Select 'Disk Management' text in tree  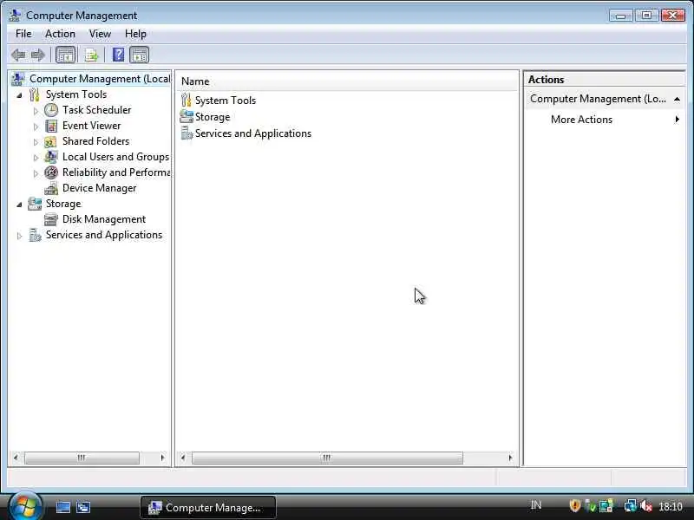pyautogui.click(x=103, y=219)
